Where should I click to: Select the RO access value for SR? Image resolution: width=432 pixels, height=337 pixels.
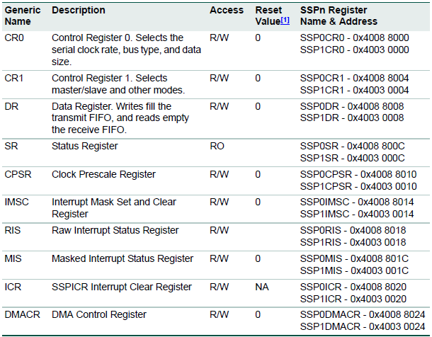tap(217, 146)
